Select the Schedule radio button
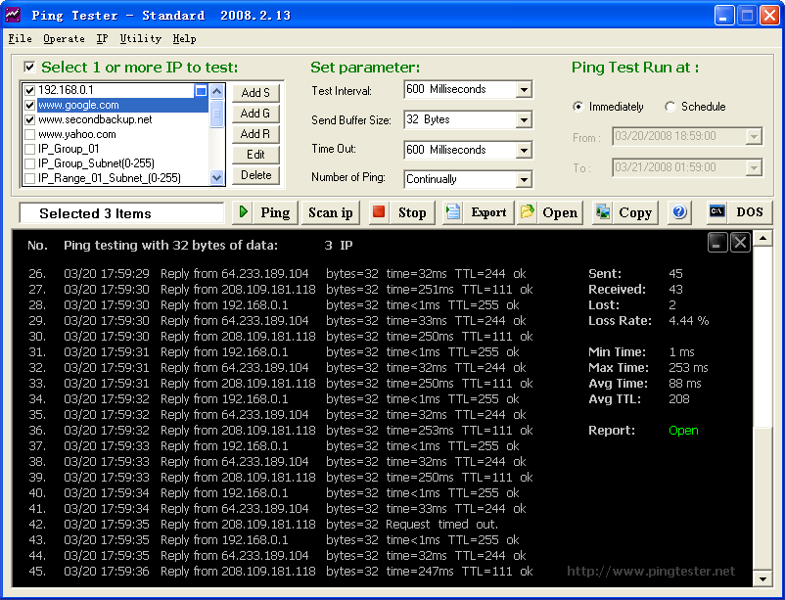 [670, 107]
